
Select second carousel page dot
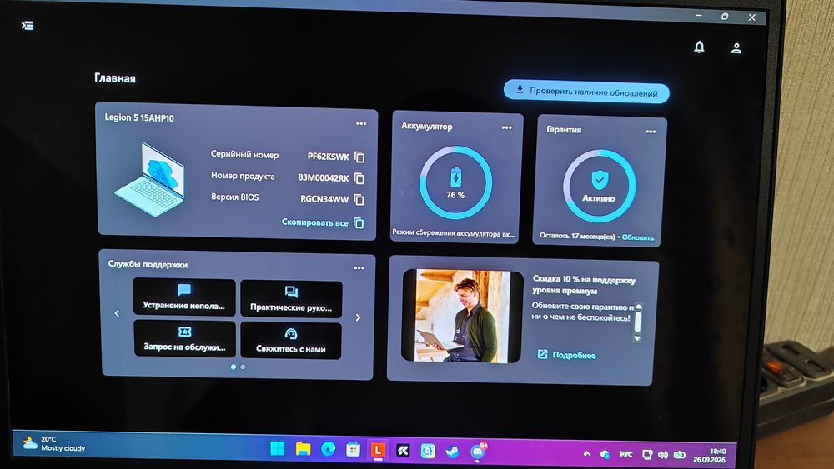coord(243,367)
